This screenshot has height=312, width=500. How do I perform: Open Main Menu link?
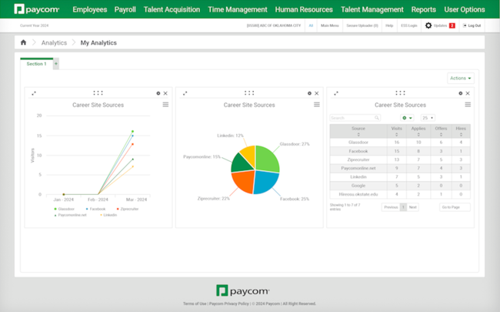click(x=330, y=25)
